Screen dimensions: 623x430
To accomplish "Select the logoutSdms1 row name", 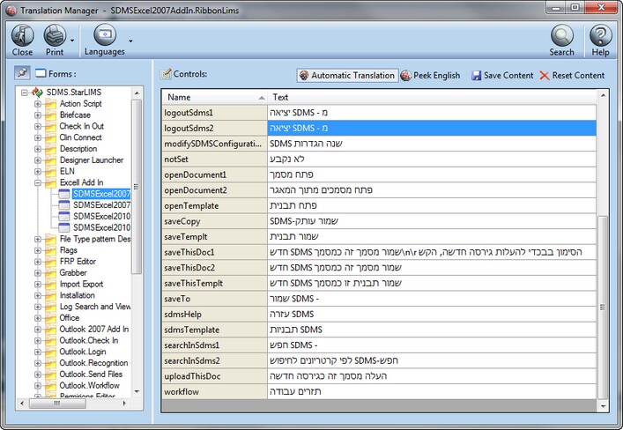I will point(215,113).
